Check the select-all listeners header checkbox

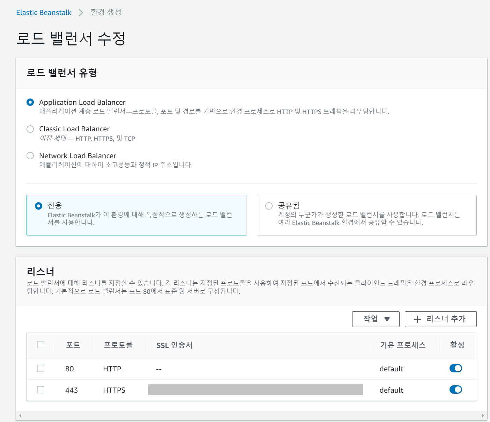tap(41, 345)
